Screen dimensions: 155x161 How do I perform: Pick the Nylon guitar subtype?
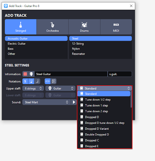click(101, 49)
